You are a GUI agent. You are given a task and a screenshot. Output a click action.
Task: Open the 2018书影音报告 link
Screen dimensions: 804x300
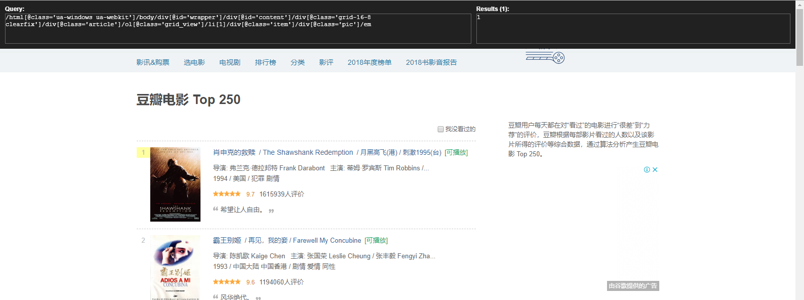431,62
